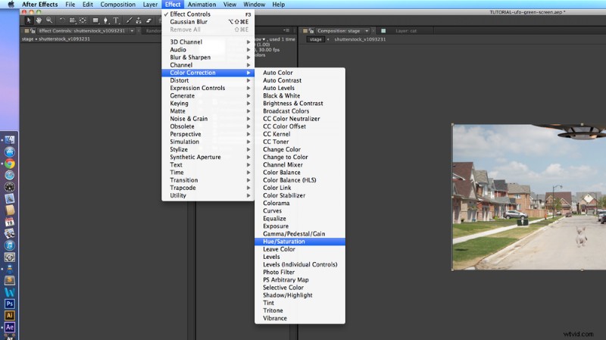Choose the Exposure effect
Screen dimensions: 606x340
click(x=300, y=226)
